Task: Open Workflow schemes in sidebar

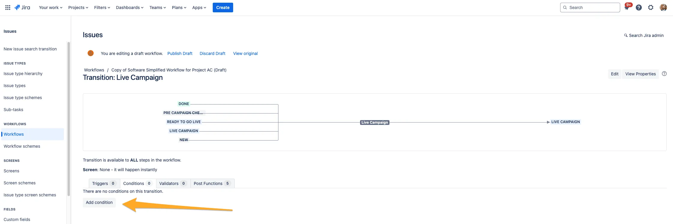Action: (22, 146)
